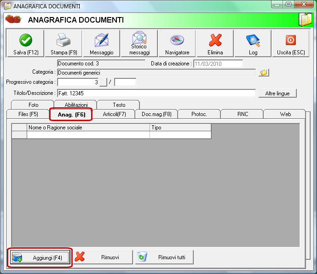The image size is (317, 274).
Task: Open the Messaggio compose icon
Action: coord(102,43)
